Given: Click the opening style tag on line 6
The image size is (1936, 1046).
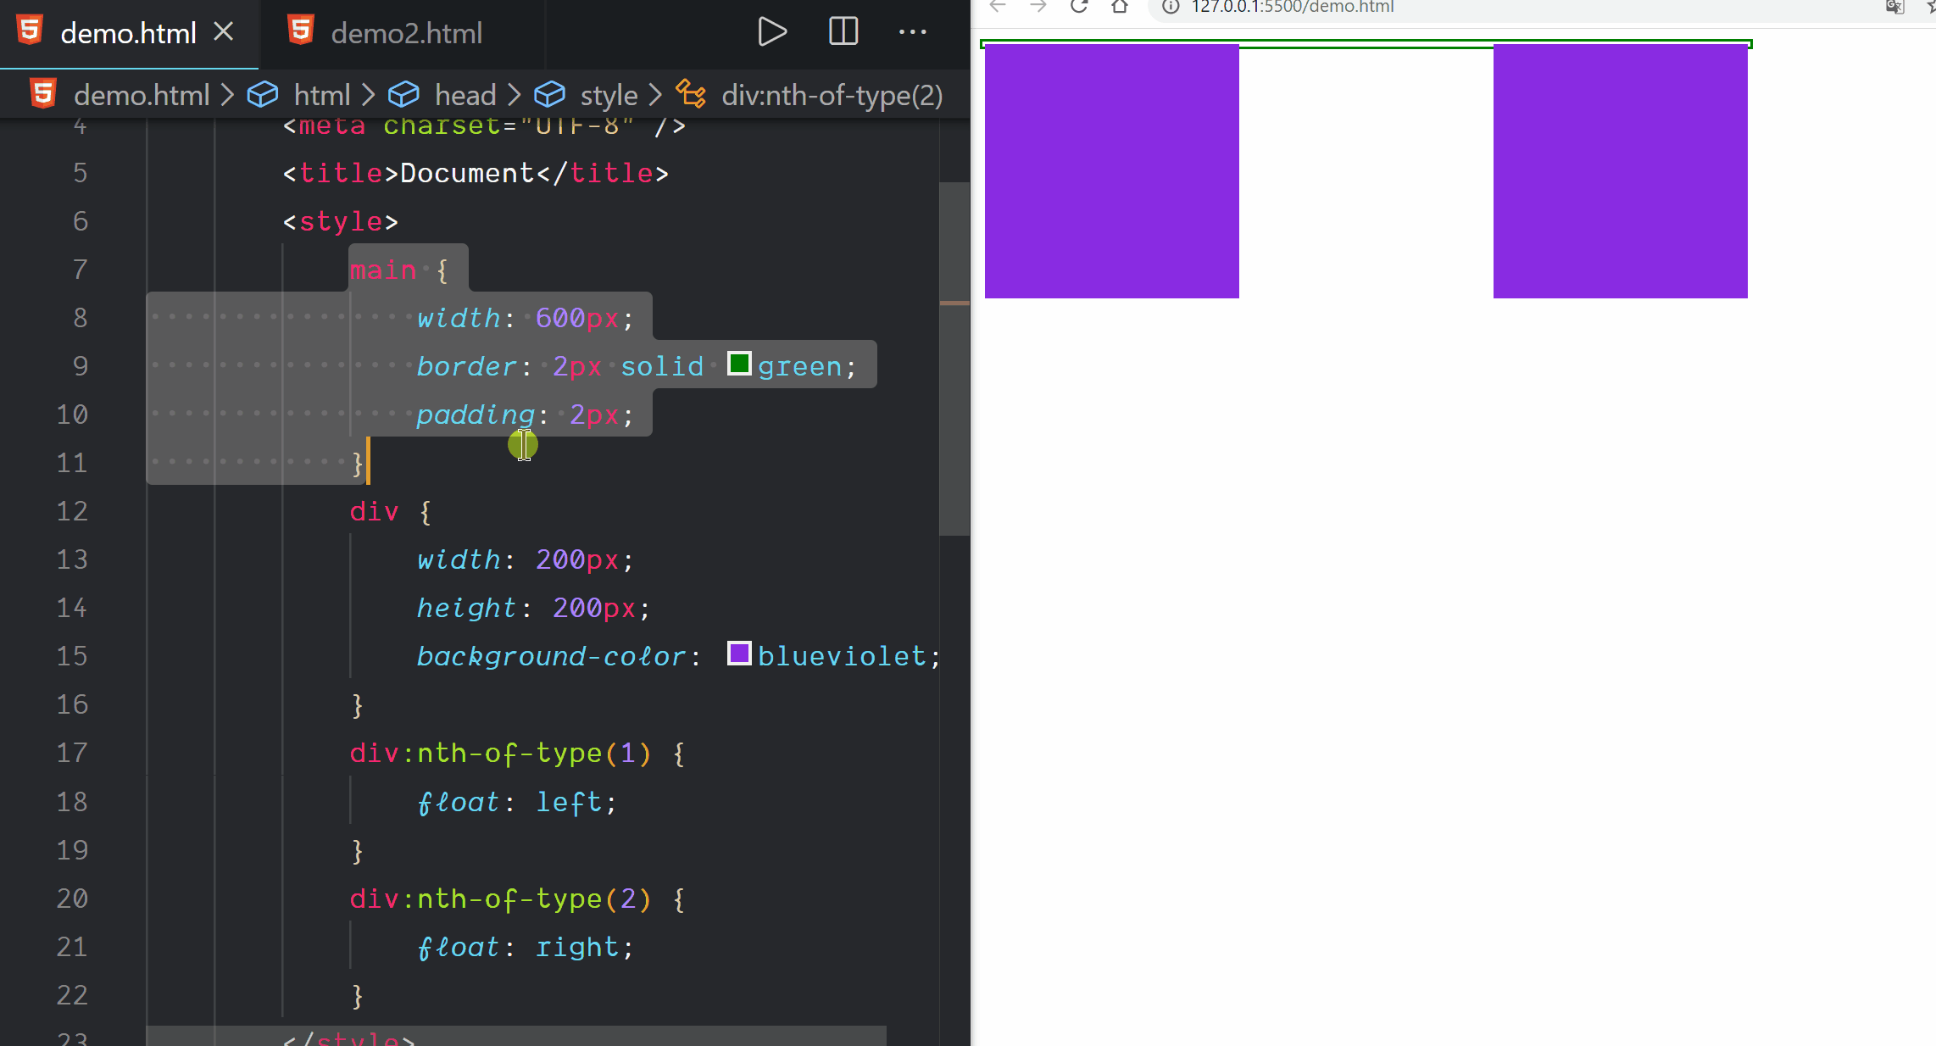Looking at the screenshot, I should 341,221.
